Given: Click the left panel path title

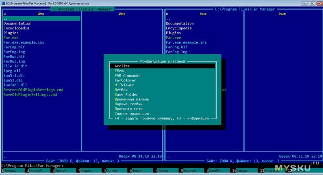Looking at the screenshot, I should [x=83, y=9].
